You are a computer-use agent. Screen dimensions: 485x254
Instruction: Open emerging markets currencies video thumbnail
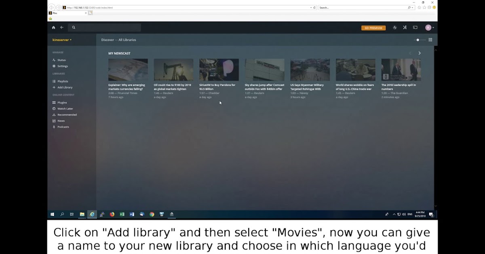pos(128,70)
